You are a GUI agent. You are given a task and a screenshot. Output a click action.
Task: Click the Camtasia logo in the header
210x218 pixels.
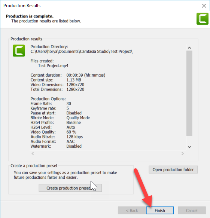(203, 19)
